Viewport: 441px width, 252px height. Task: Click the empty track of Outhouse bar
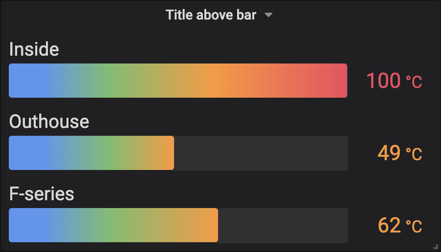(x=261, y=153)
